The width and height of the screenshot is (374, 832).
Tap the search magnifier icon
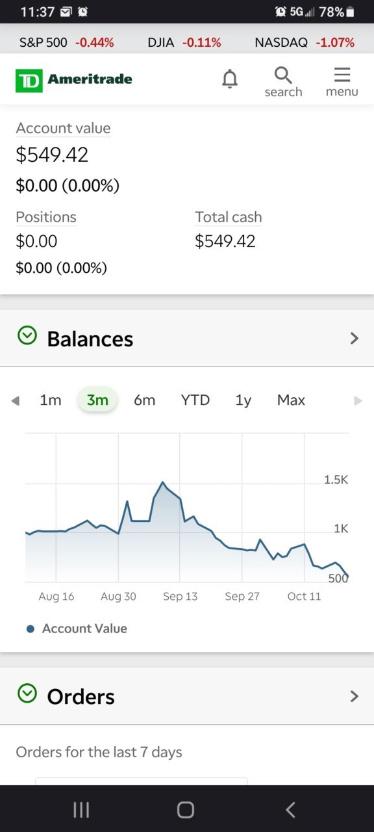tap(283, 74)
